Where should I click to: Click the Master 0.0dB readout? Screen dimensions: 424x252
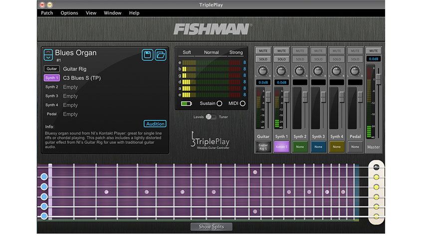374,59
